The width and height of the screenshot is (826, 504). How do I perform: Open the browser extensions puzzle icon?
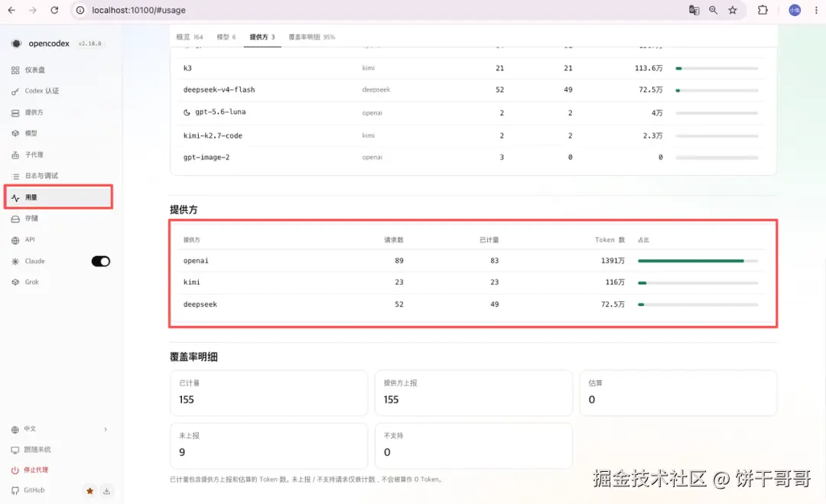click(763, 10)
